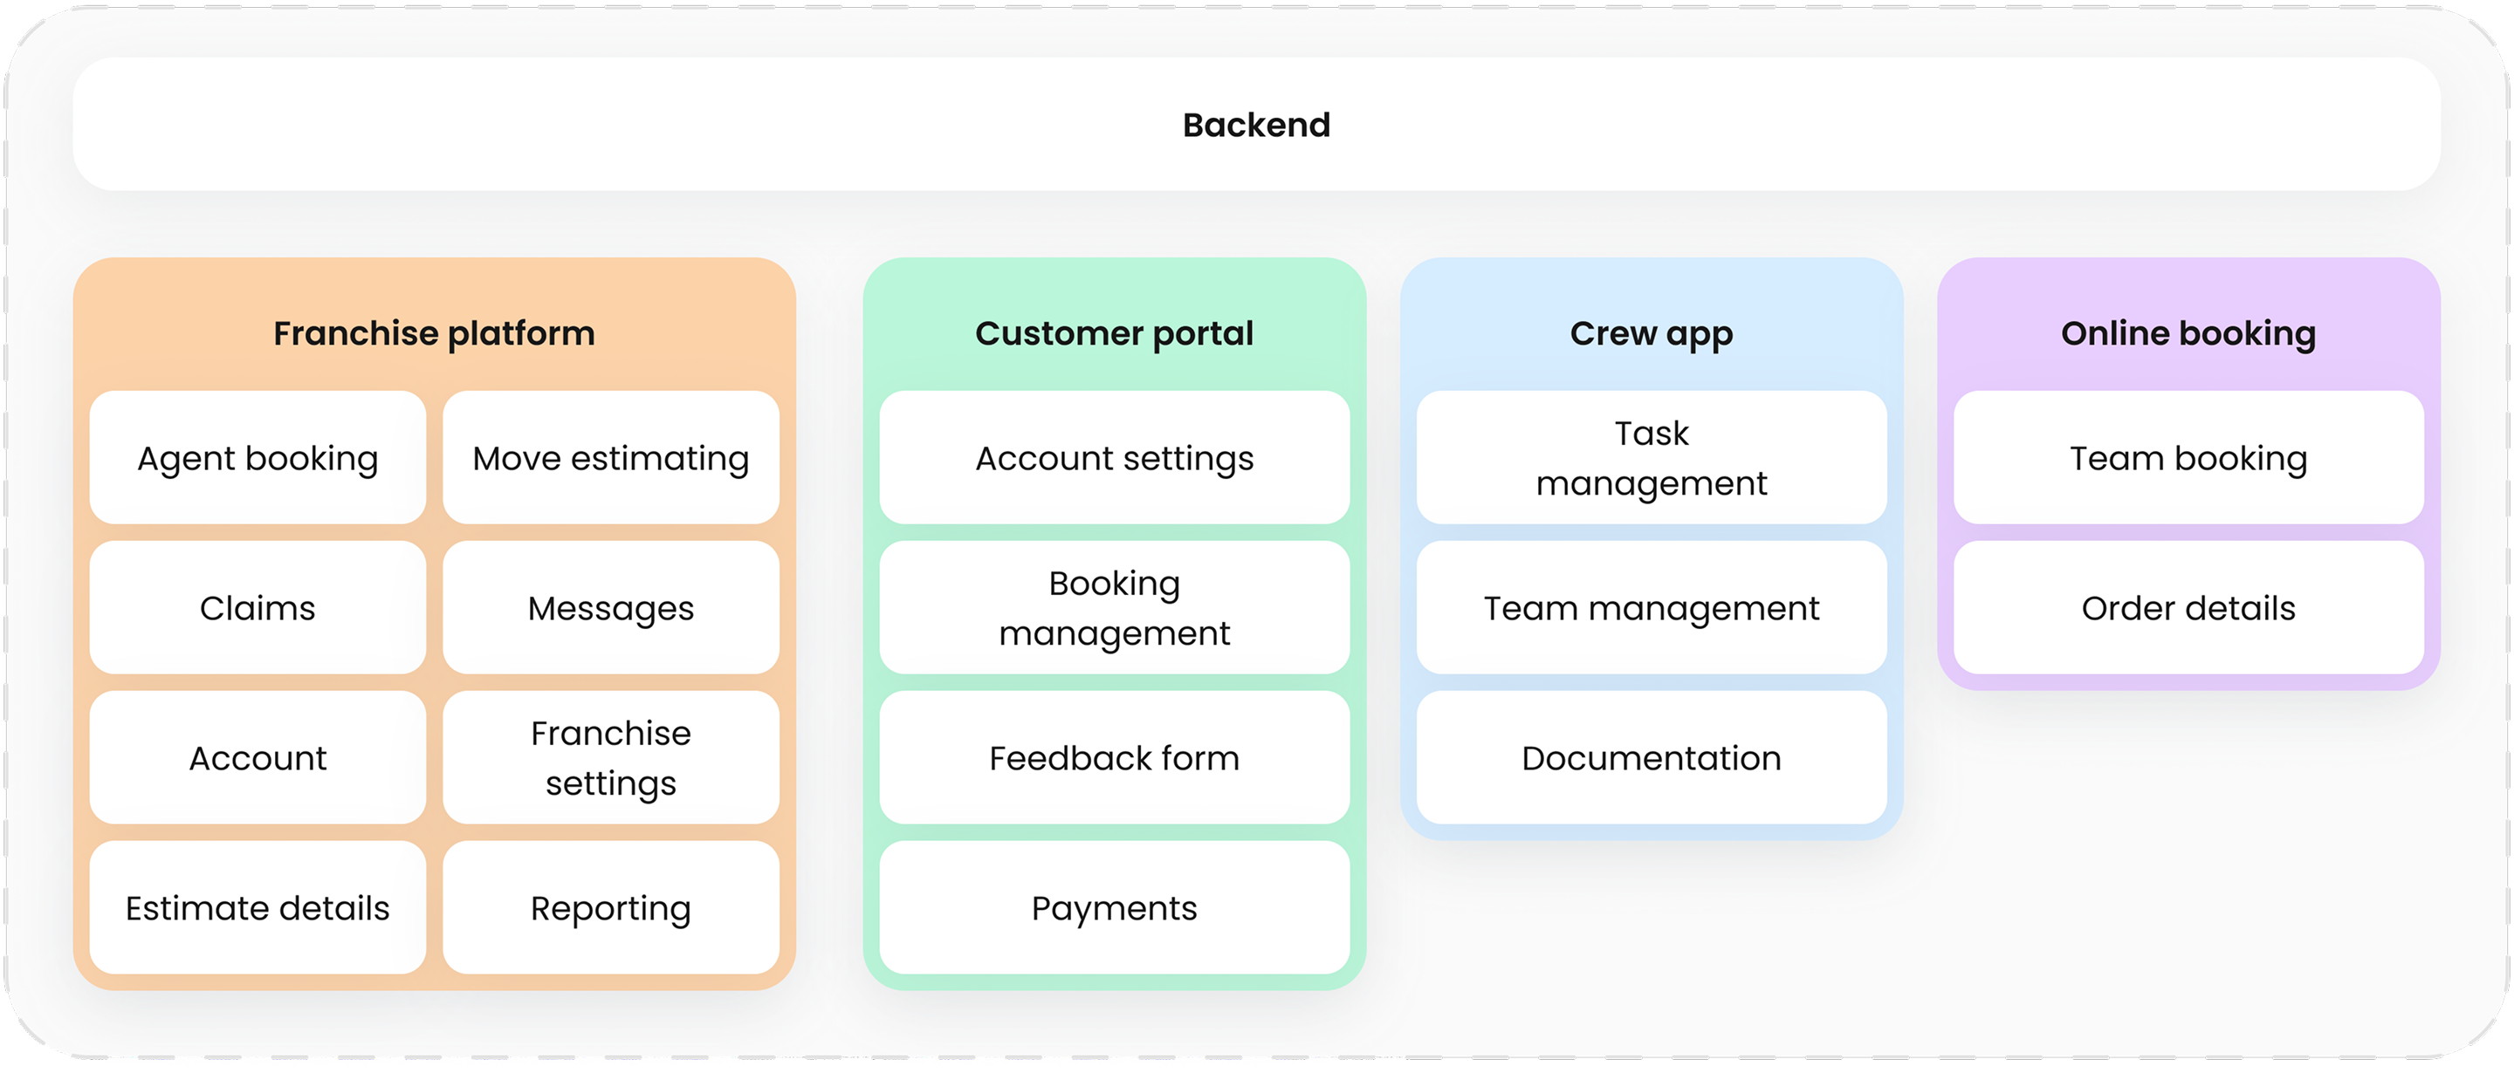Select the Customer portal heading
The width and height of the screenshot is (2514, 1080).
pos(1115,333)
